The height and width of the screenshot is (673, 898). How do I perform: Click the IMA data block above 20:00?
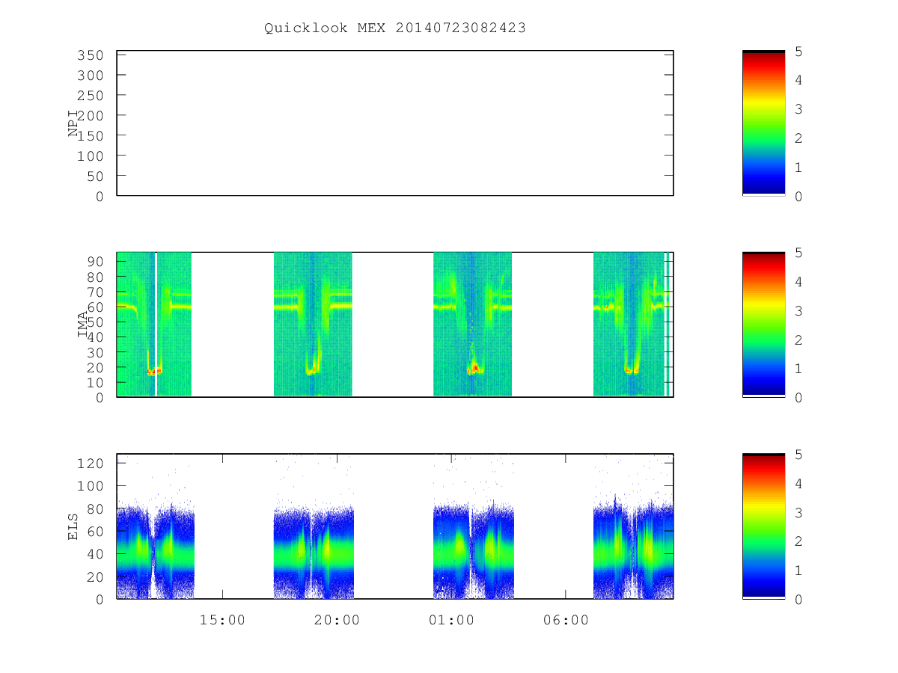pos(313,325)
